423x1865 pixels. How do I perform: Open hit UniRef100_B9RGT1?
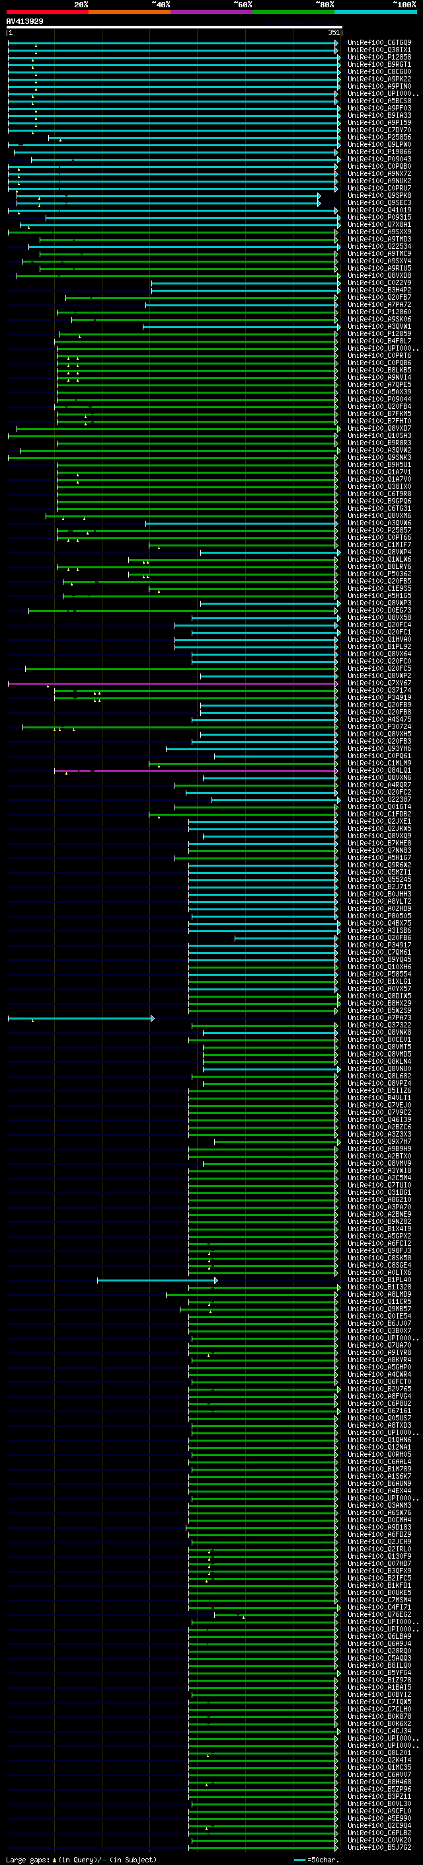(379, 64)
